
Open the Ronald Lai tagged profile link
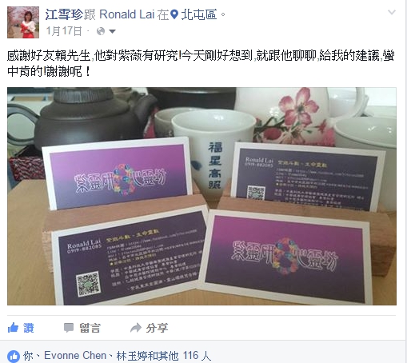pyautogui.click(x=126, y=14)
